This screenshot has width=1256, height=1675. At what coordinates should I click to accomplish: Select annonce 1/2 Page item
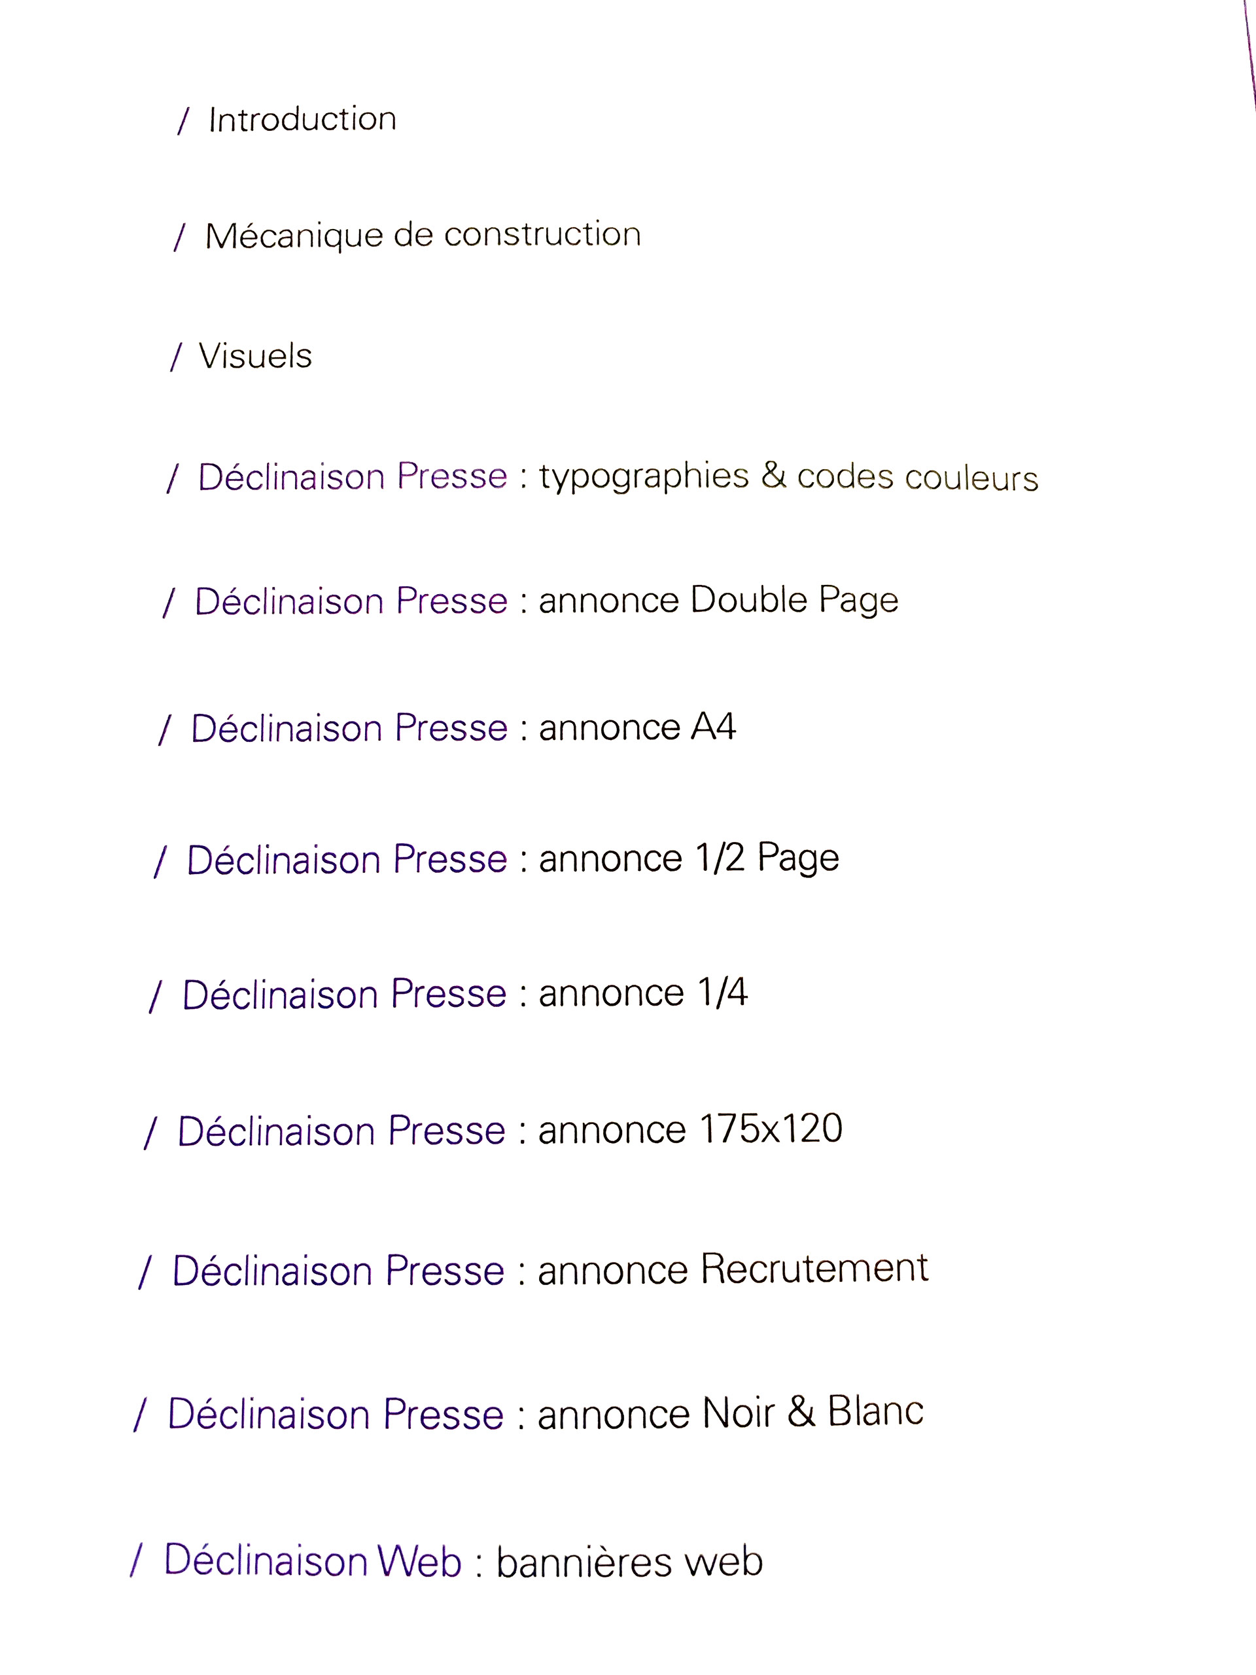689,858
